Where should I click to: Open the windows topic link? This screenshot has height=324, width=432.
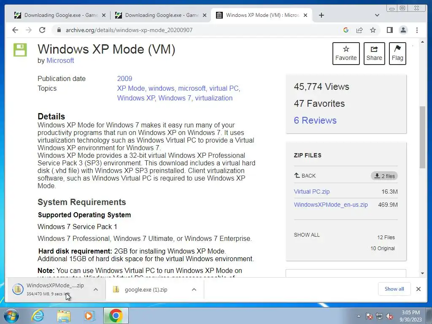(162, 89)
